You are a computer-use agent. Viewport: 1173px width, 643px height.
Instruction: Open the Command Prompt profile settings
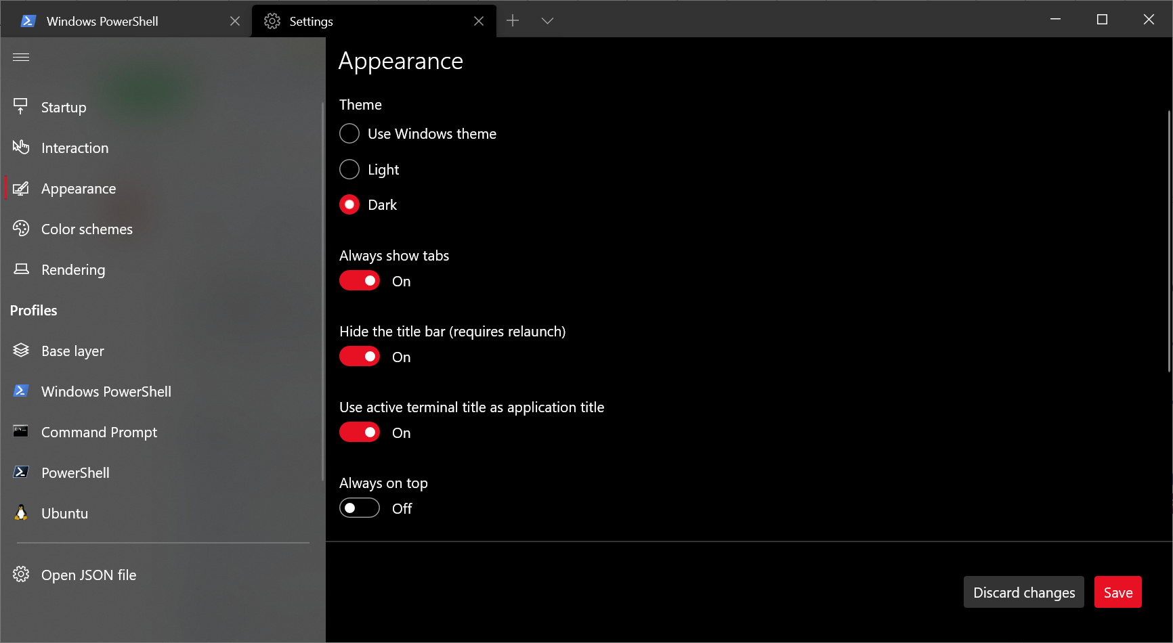coord(161,432)
